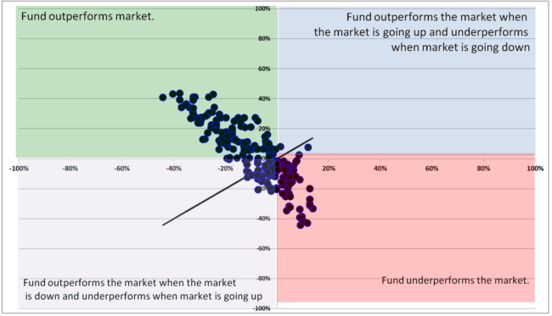Click the 80% label on horizontal axis
Screen dimensions: 552x316
[x=483, y=169]
